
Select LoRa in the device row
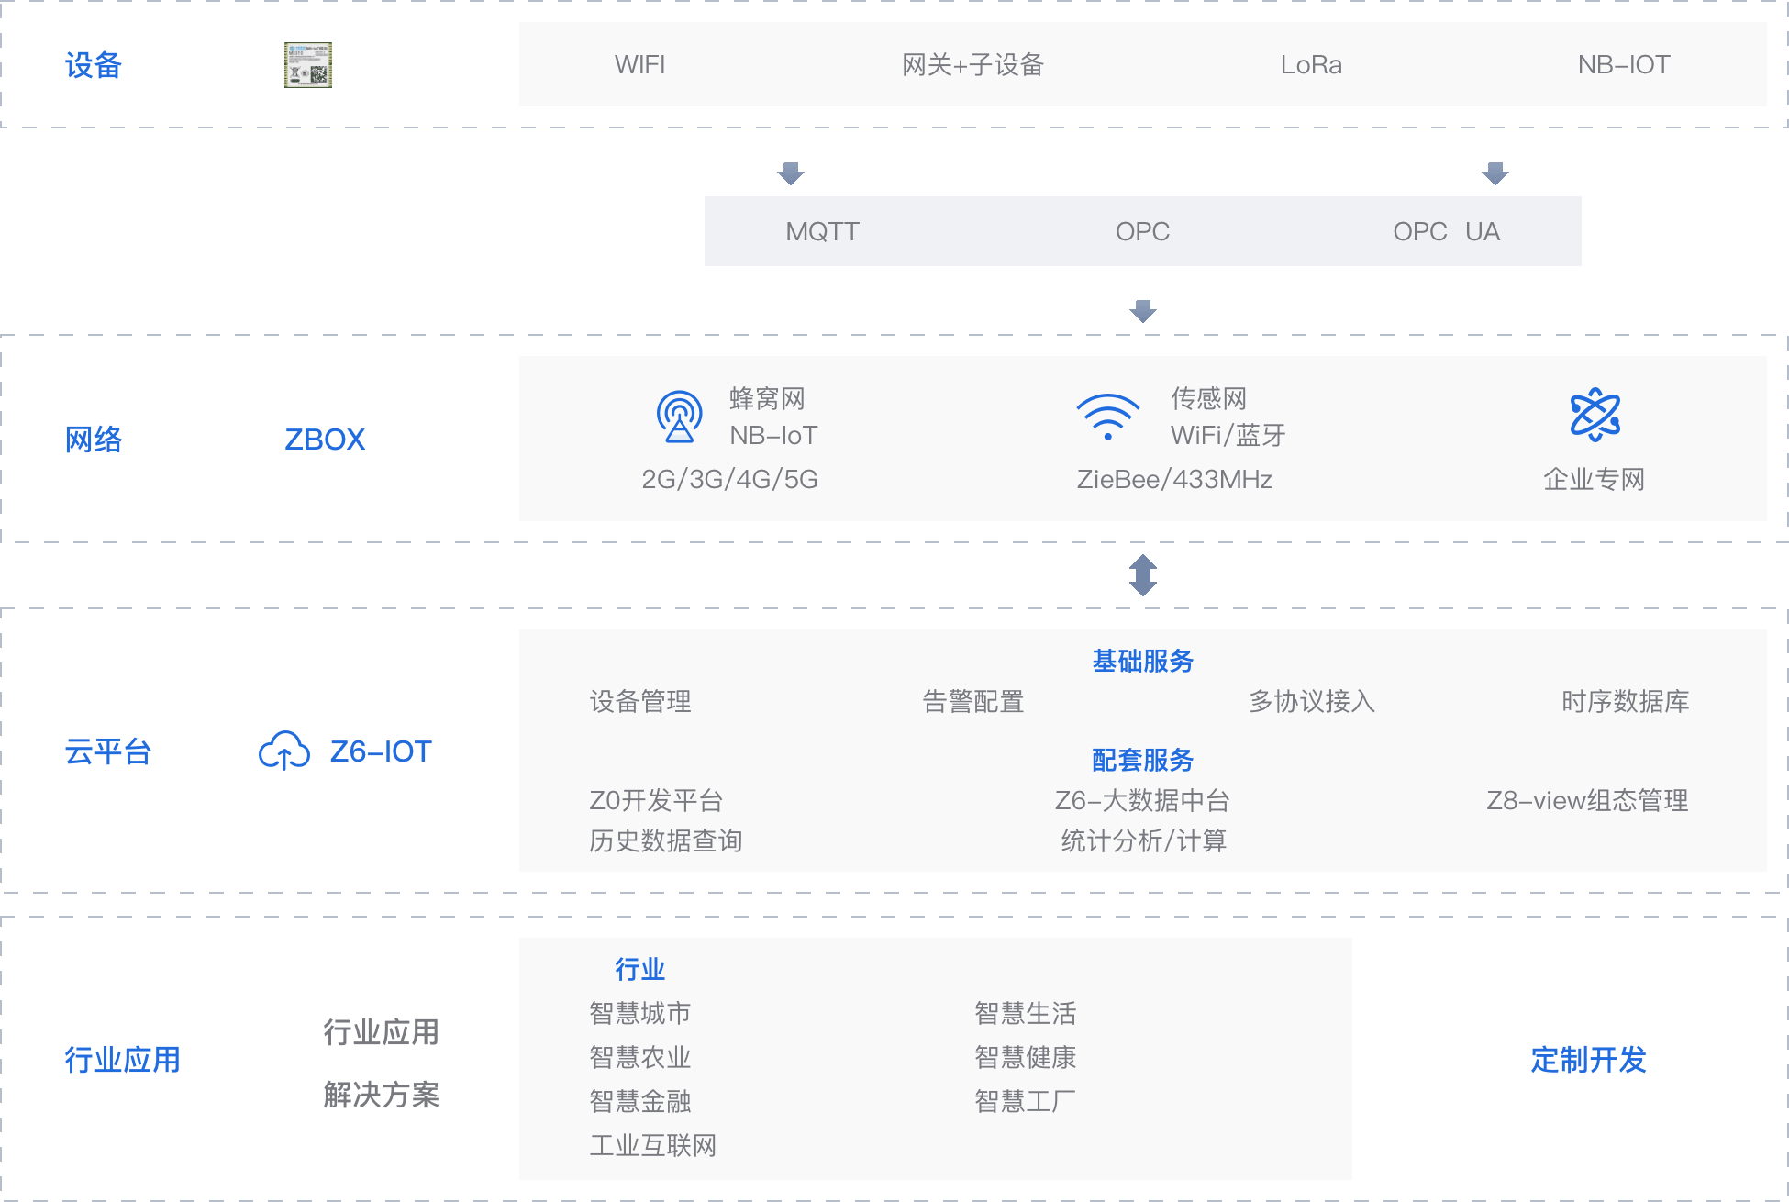(x=1311, y=65)
